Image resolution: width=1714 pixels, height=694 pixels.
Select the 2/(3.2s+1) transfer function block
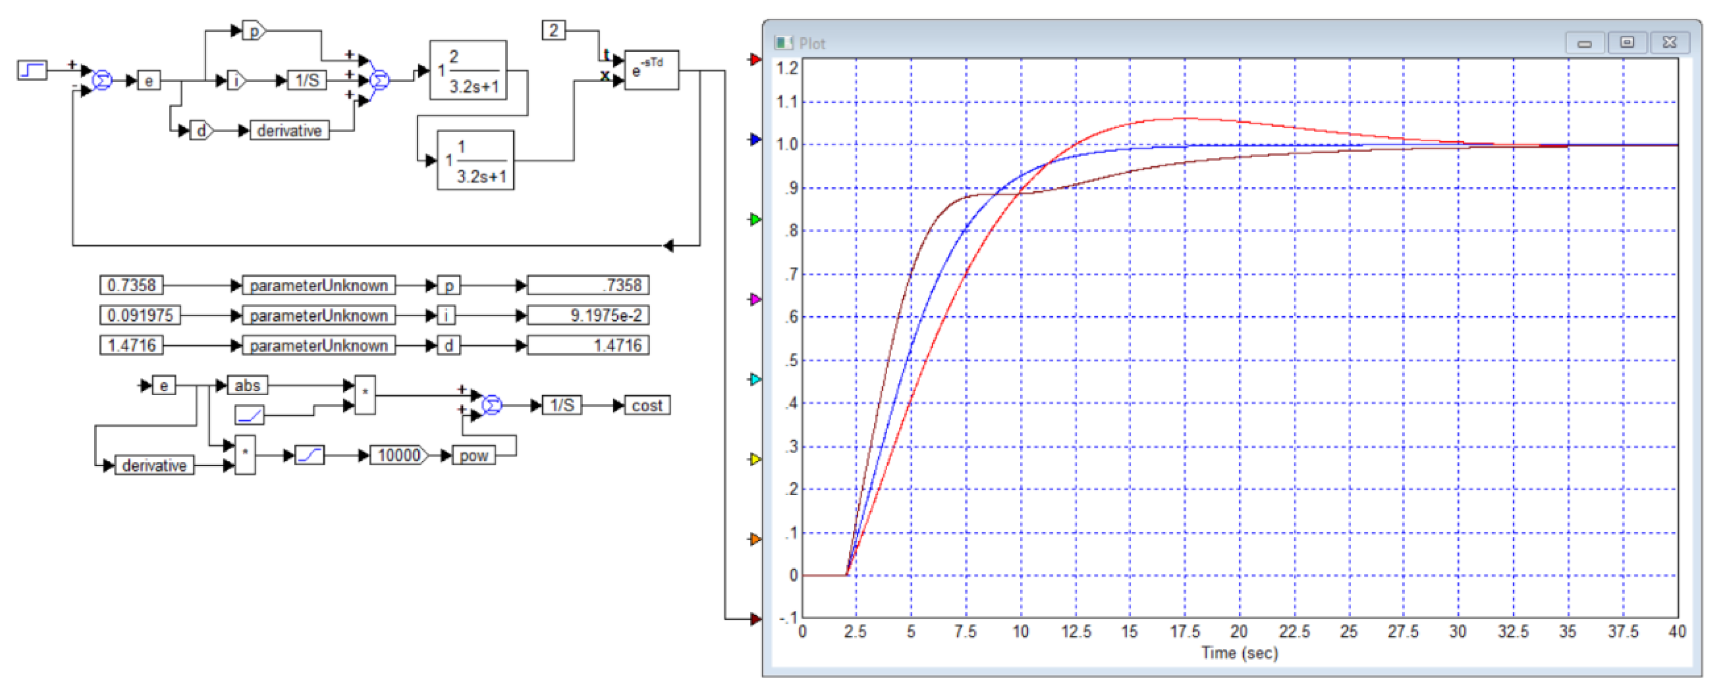pyautogui.click(x=468, y=71)
